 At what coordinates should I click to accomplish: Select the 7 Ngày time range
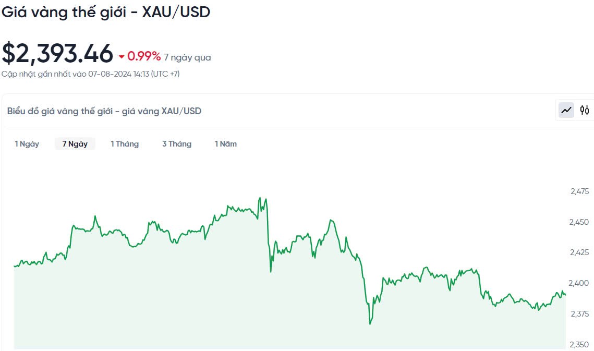pyautogui.click(x=75, y=144)
